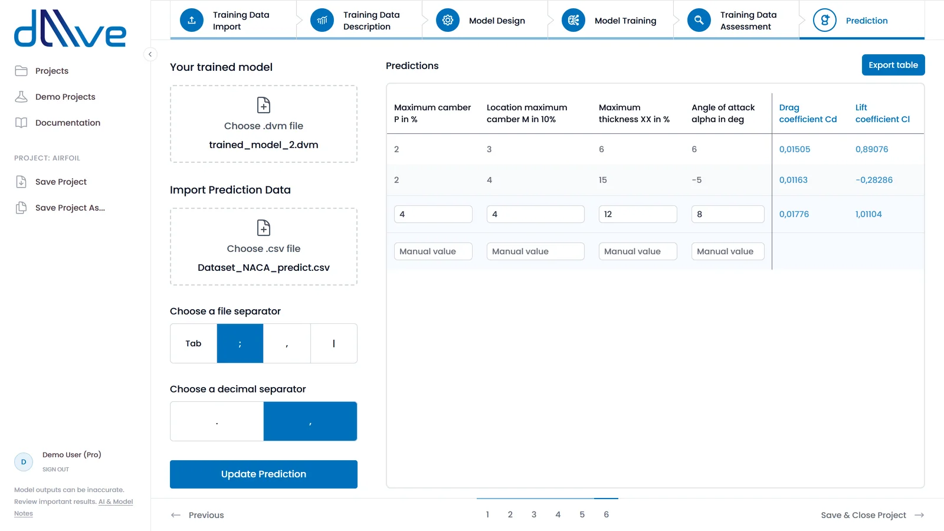944x531 pixels.
Task: Click the Projects folder icon
Action: click(21, 71)
